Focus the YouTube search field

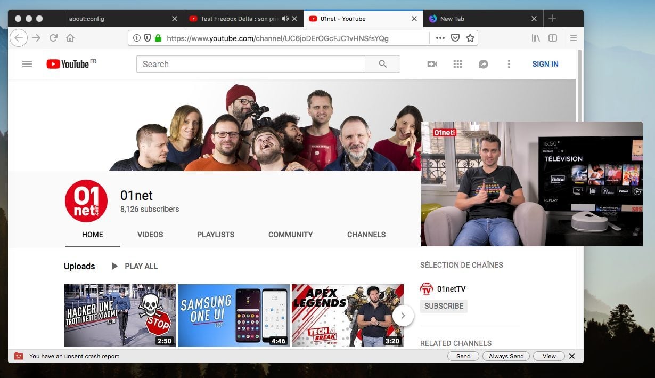coord(251,64)
